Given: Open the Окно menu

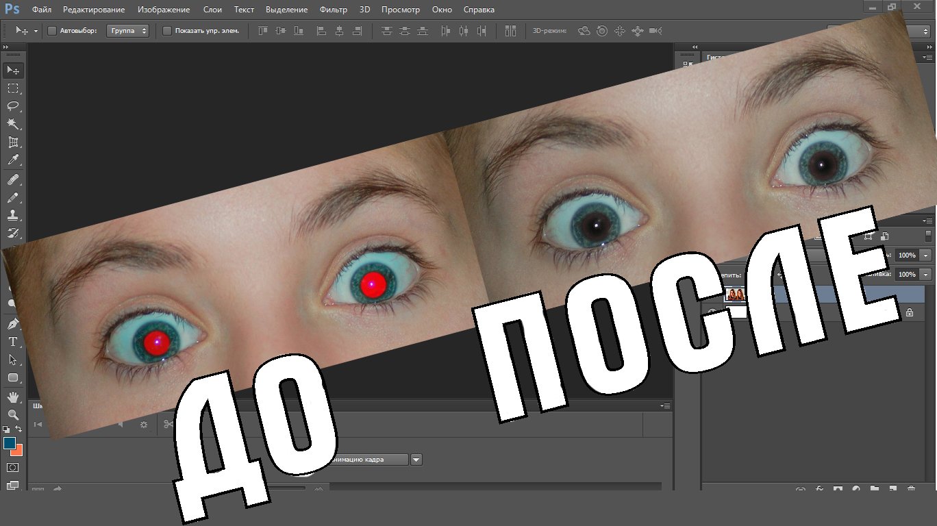Looking at the screenshot, I should (442, 10).
